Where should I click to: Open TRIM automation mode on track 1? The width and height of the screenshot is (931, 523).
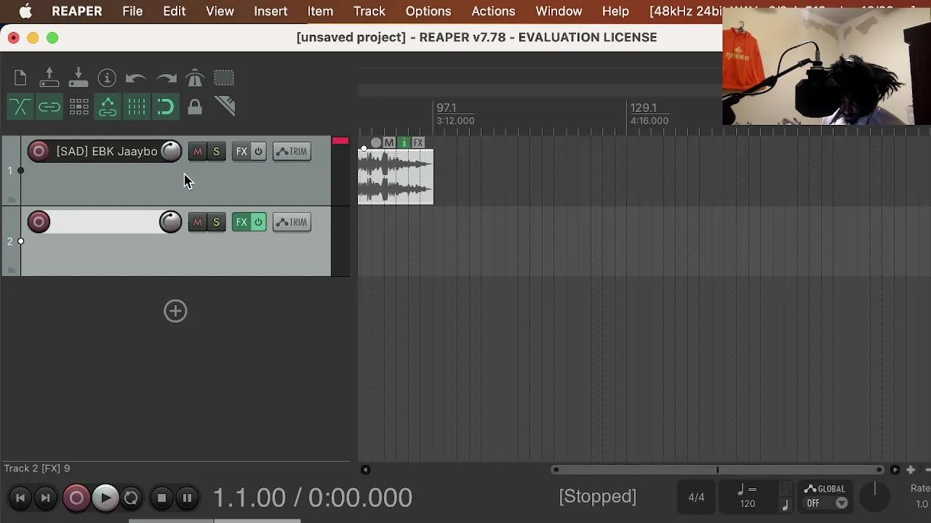(292, 151)
